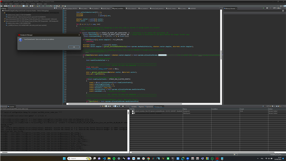This screenshot has height=161, width=286.
Task: Switch to the mss_main.c editor tab
Action: [x=84, y=8]
